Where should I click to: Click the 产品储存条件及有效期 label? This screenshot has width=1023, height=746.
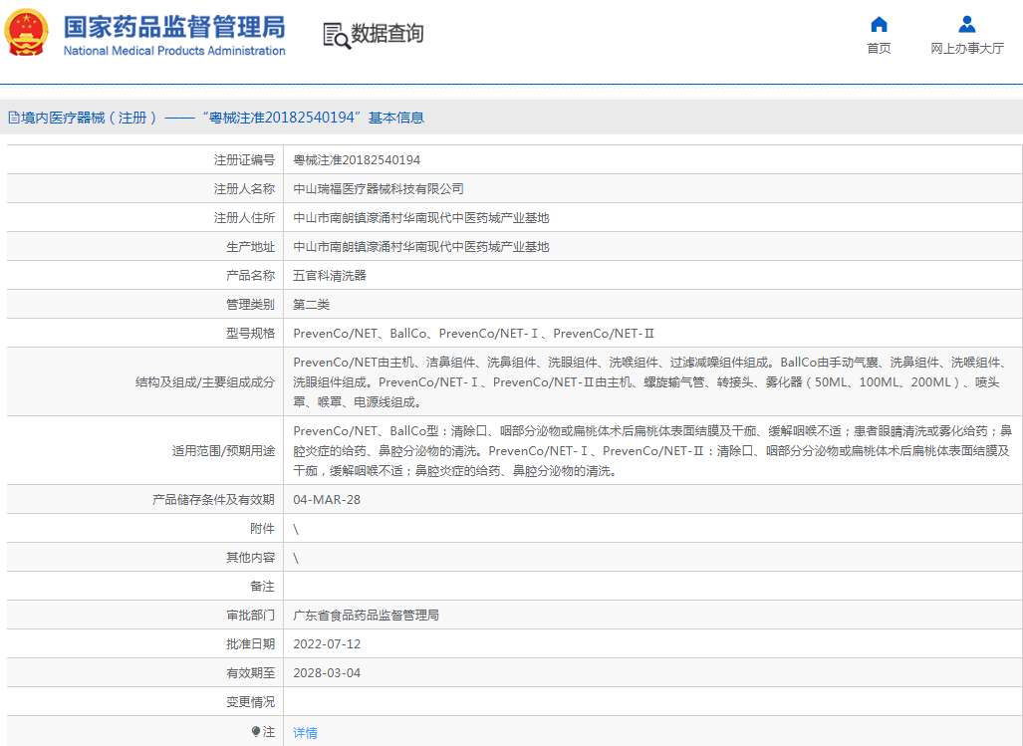click(x=213, y=500)
